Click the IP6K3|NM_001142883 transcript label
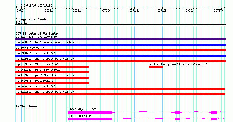Image resolution: width=233 pixels, height=122 pixels. click(82, 109)
